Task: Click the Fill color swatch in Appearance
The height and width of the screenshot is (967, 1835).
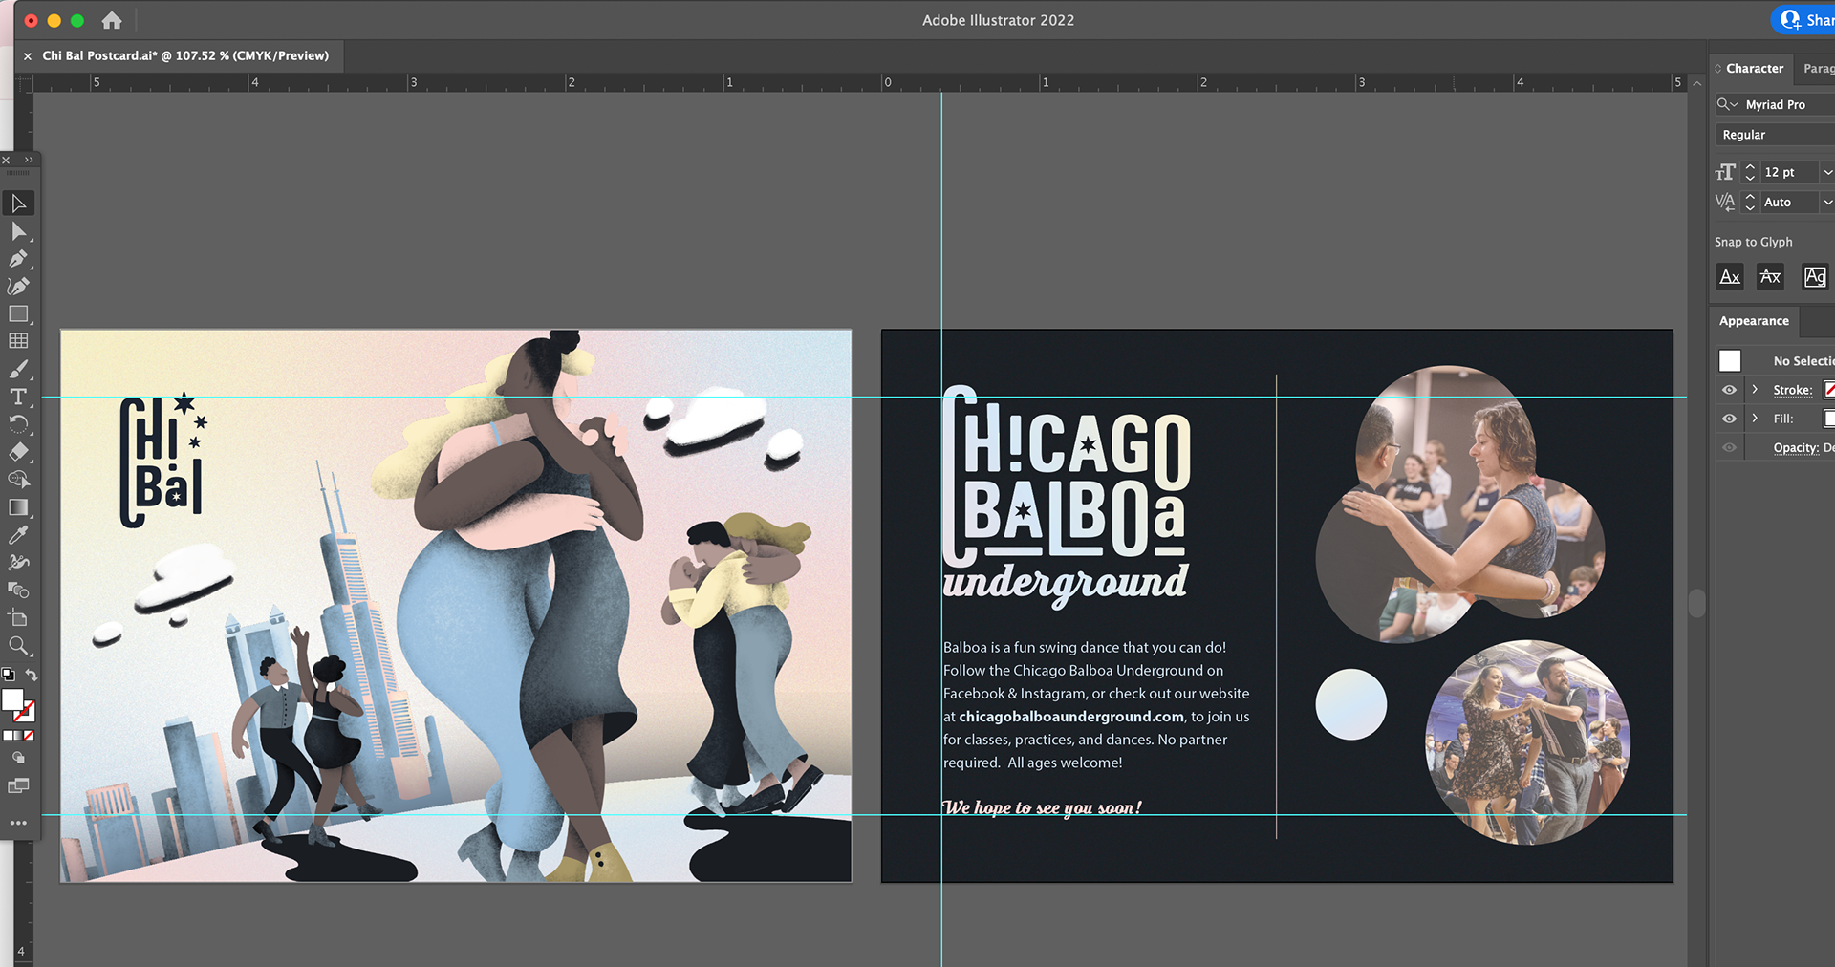Action: pos(1829,419)
